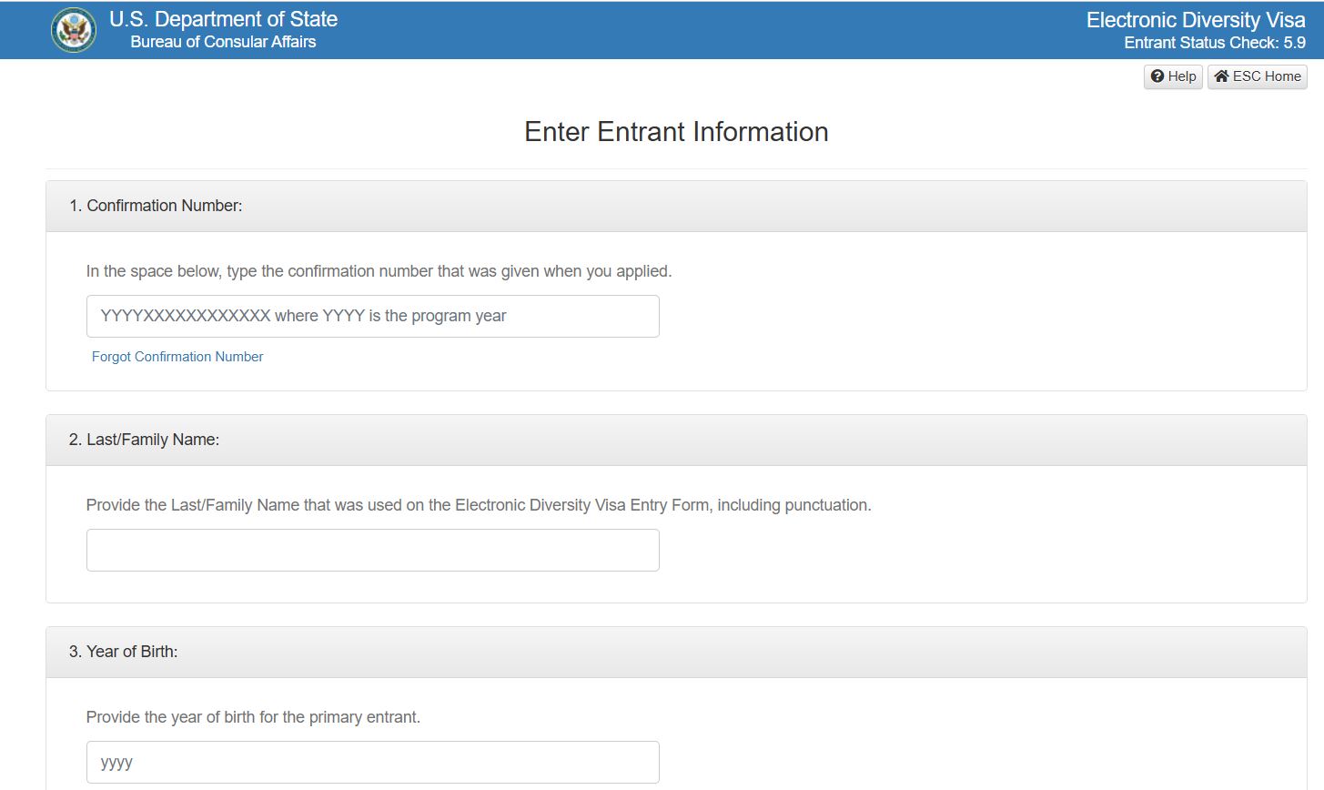Click the U.S. Department of State title
This screenshot has height=790, width=1324.
(x=223, y=19)
